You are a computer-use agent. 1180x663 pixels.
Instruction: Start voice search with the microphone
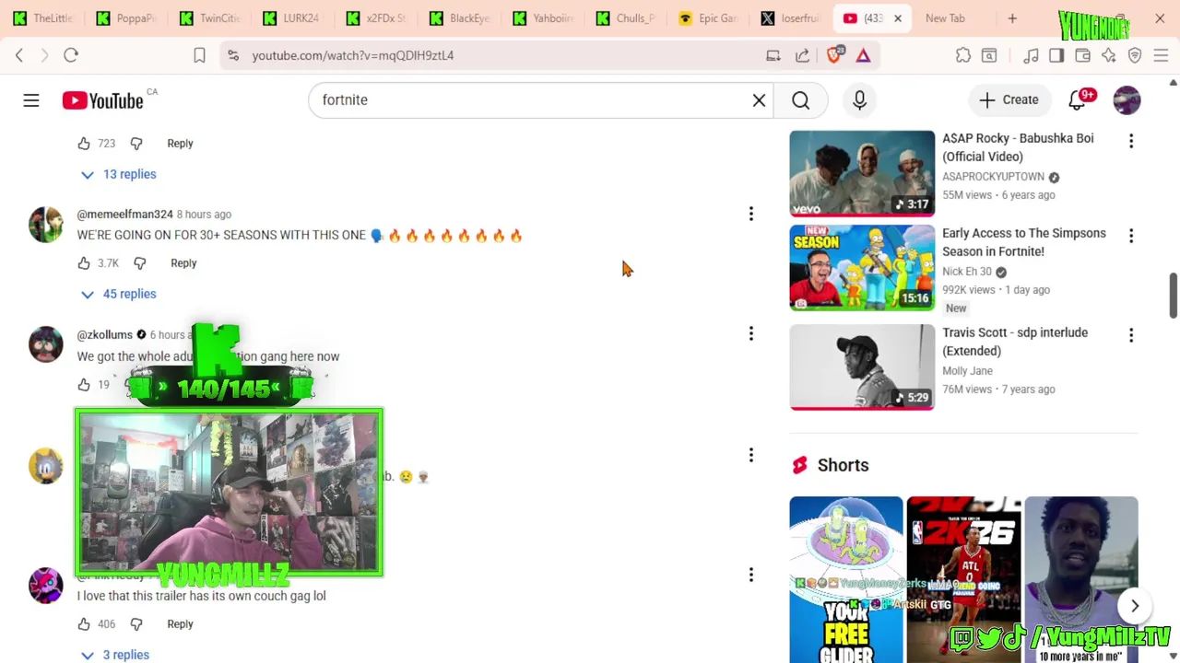tap(859, 100)
